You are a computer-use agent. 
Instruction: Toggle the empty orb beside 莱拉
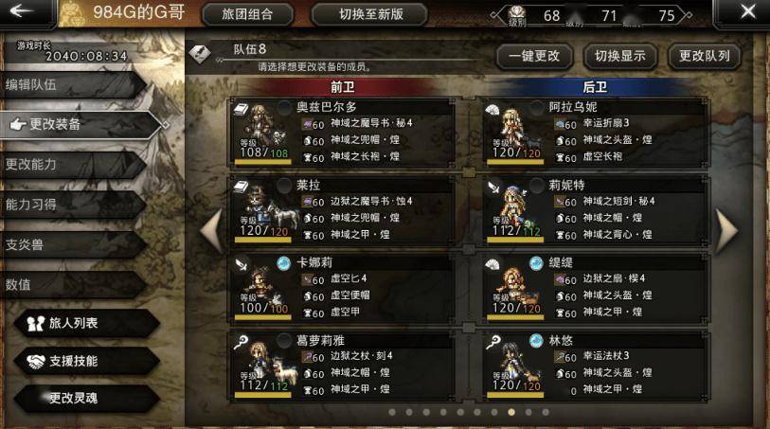point(284,186)
